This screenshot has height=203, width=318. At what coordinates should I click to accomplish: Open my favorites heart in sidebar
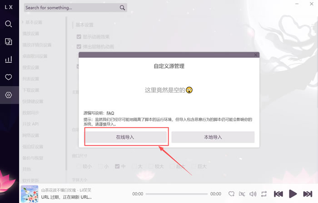click(9, 77)
